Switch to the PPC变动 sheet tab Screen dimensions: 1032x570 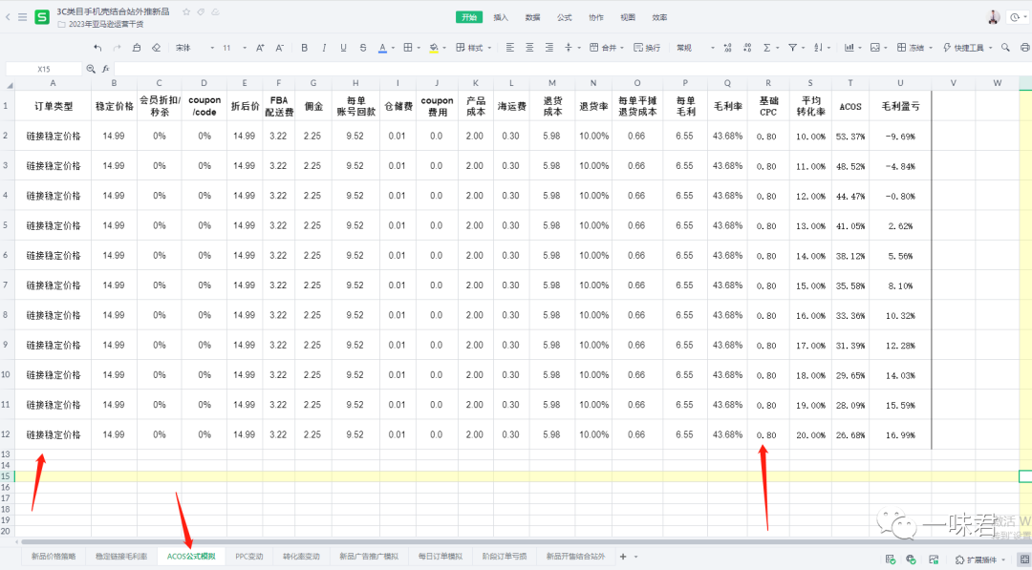[248, 556]
